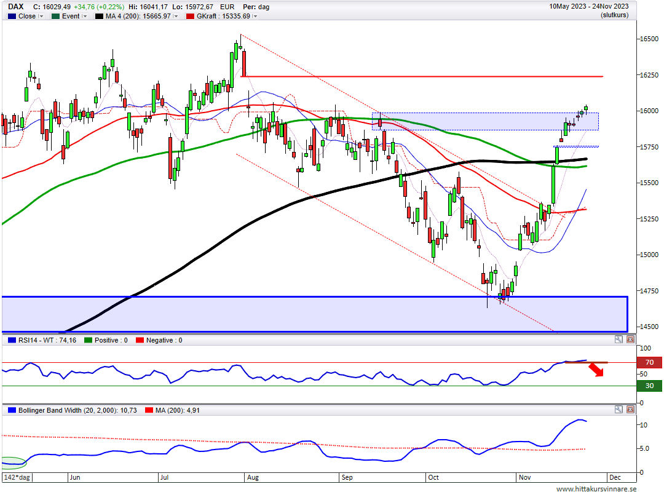Click the 'Per: dag' period label
Screen dimensions: 664x492
pyautogui.click(x=256, y=7)
